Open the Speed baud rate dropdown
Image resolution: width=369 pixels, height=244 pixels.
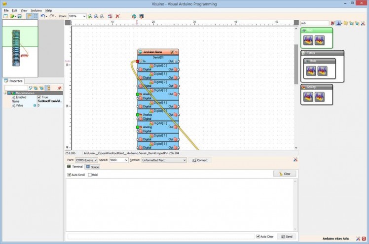(x=125, y=160)
